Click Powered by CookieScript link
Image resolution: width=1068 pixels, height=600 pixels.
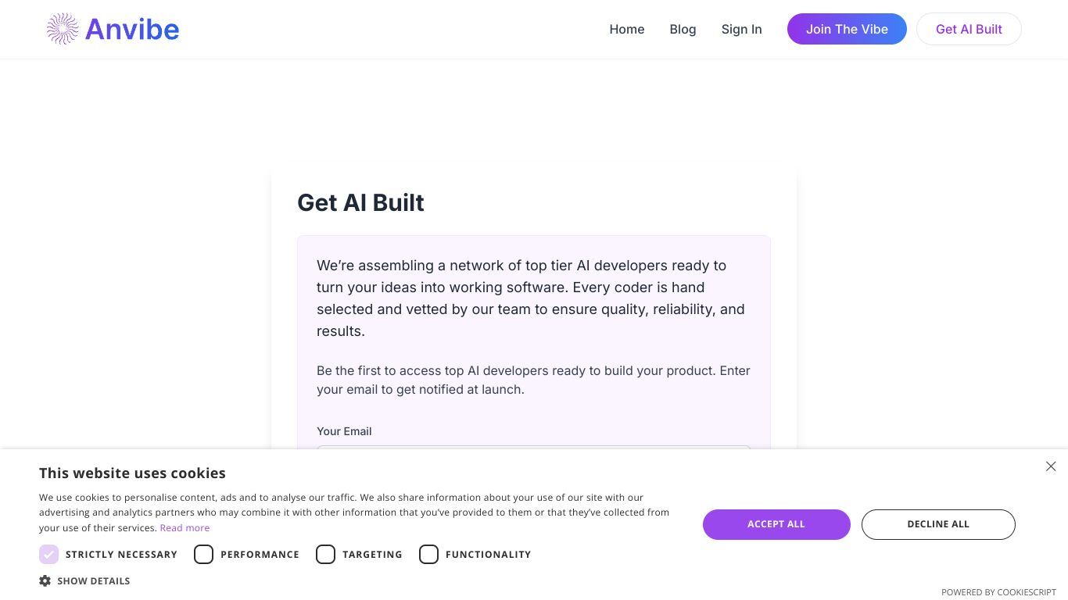998,592
